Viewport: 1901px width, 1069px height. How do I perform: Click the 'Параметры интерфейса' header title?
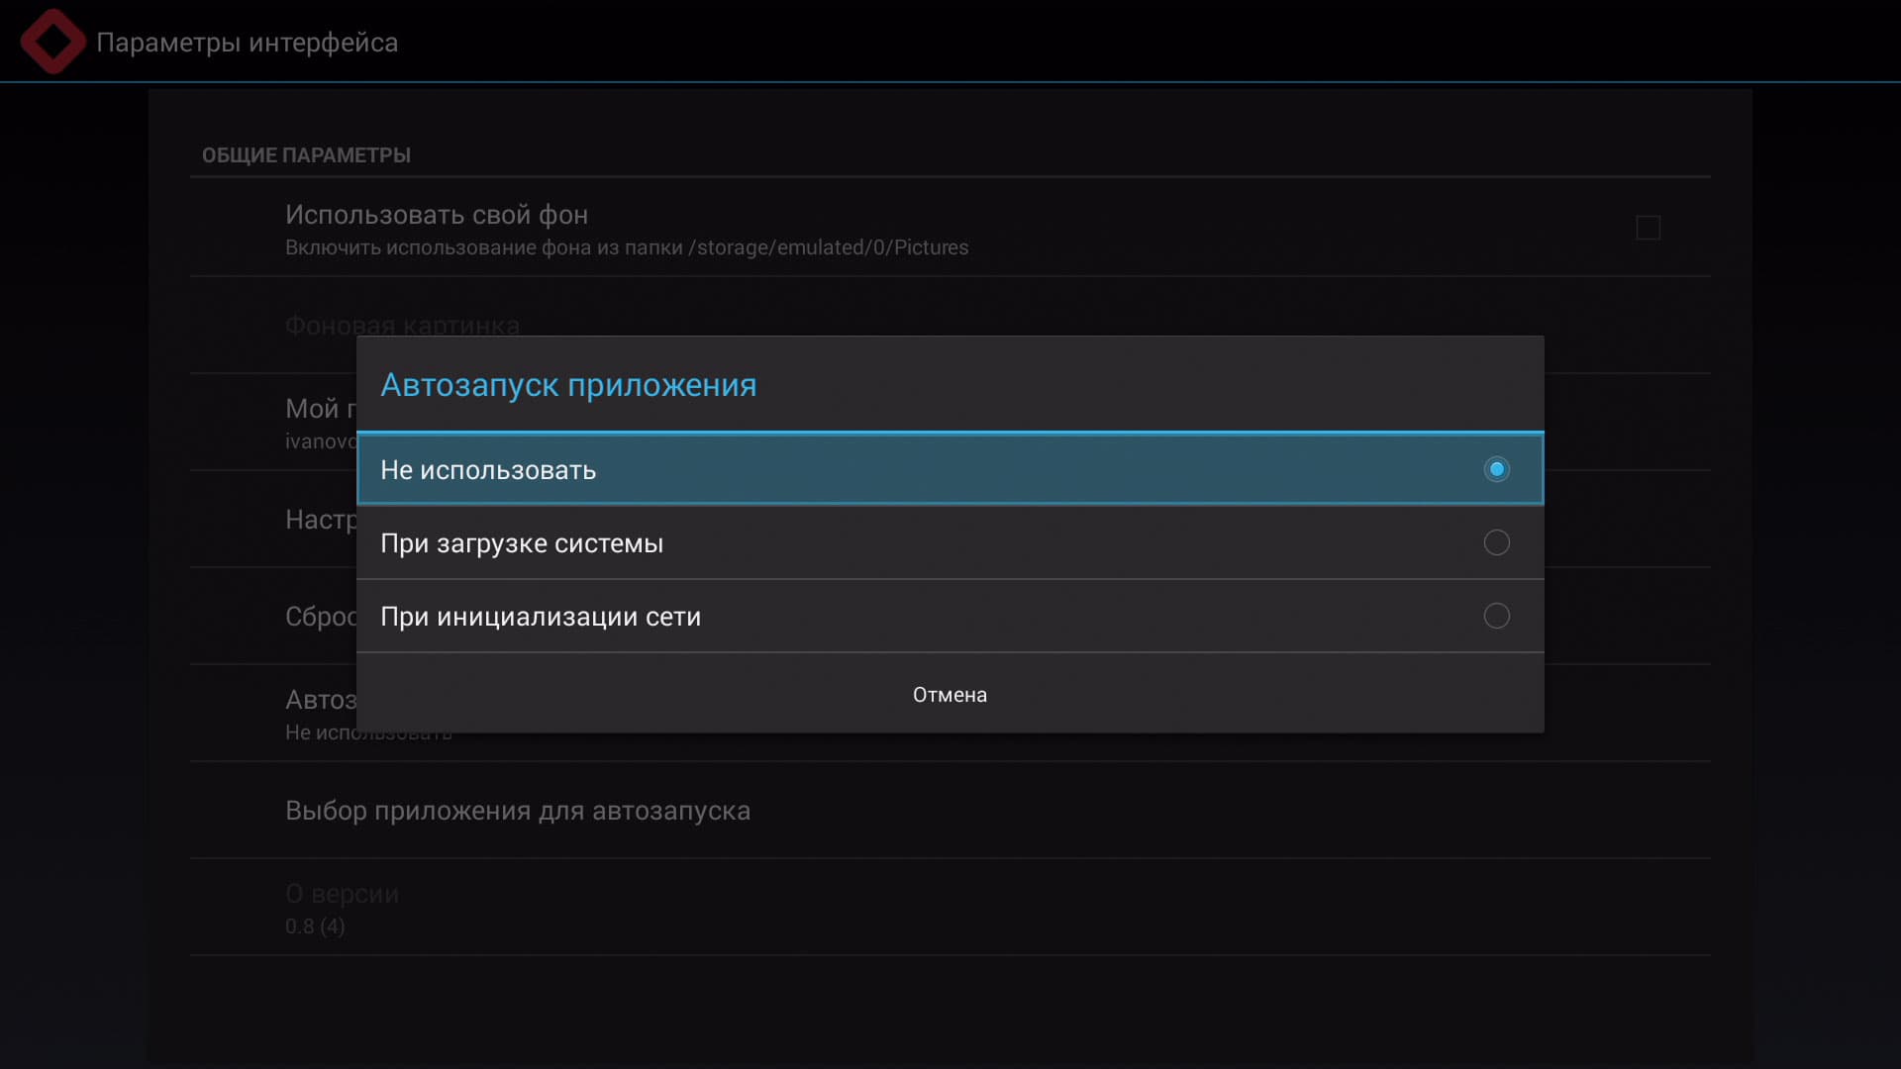(x=247, y=43)
